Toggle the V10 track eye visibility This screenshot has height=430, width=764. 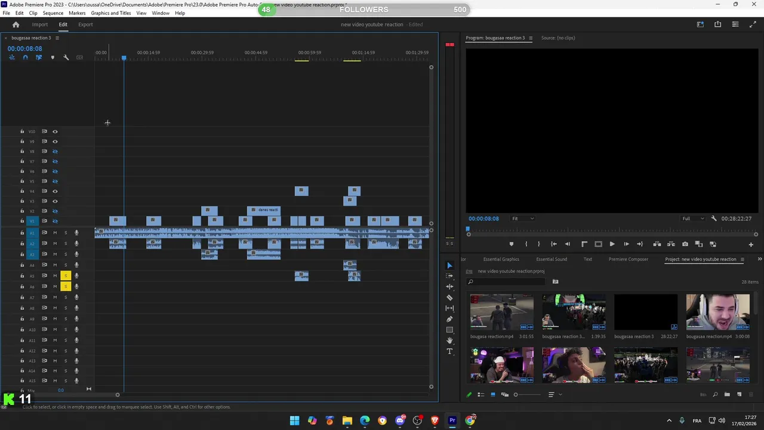click(55, 131)
